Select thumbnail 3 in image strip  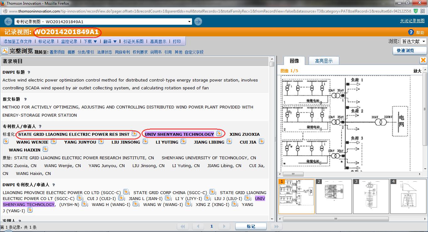coord(371,197)
